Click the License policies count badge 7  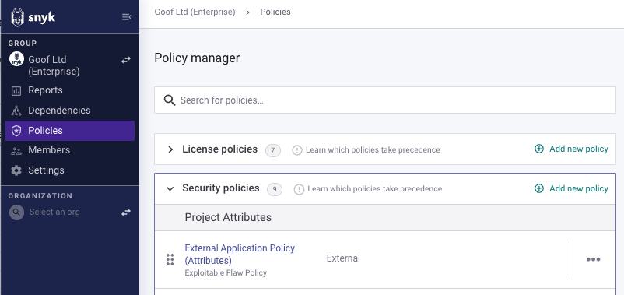coord(273,150)
